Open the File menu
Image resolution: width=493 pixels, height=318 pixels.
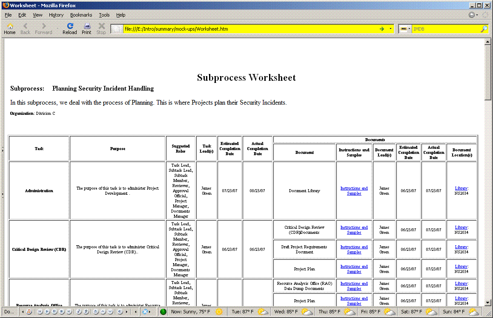tap(8, 15)
